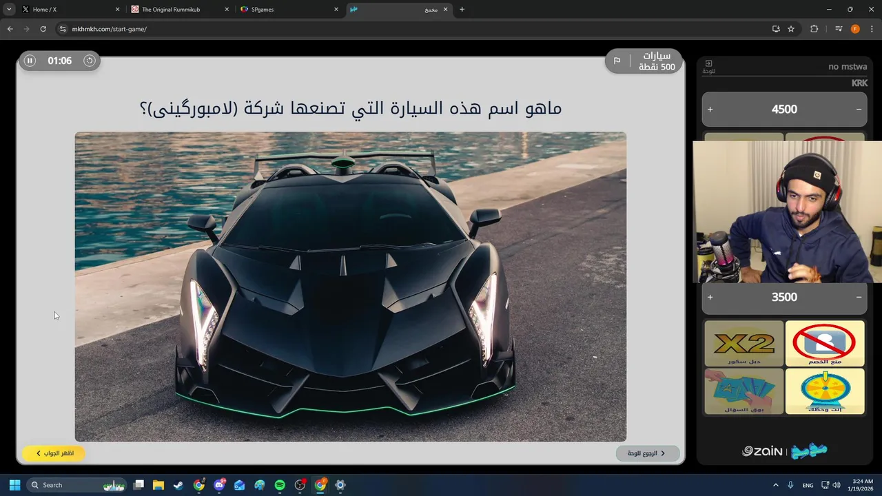Click the اظهر الجواب show answer button
Viewport: 882px width, 496px height.
coord(54,453)
